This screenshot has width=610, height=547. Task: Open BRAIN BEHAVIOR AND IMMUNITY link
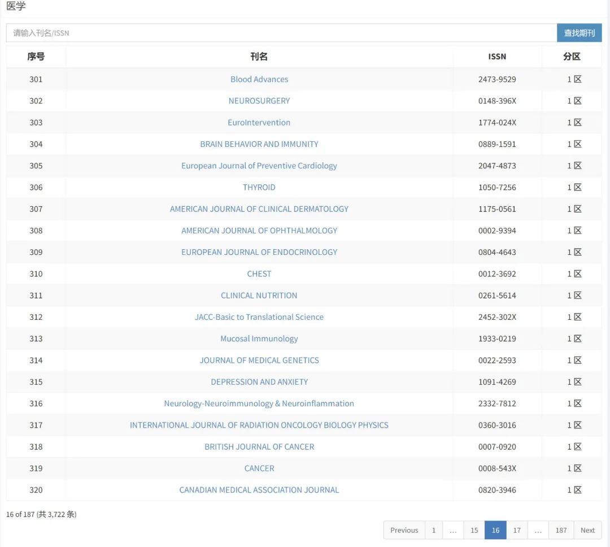pyautogui.click(x=259, y=144)
